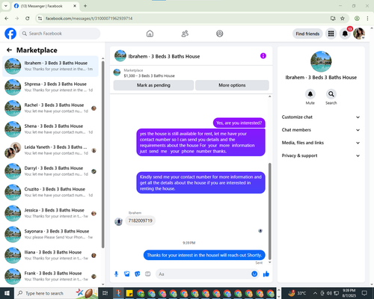Click the More options button

tap(232, 85)
